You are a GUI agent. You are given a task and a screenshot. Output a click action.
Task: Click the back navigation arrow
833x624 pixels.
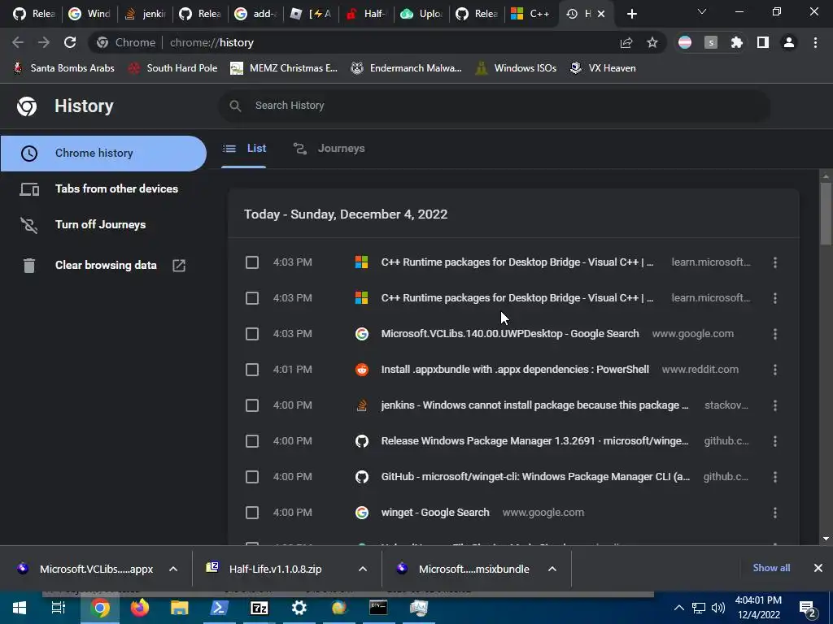pos(18,42)
